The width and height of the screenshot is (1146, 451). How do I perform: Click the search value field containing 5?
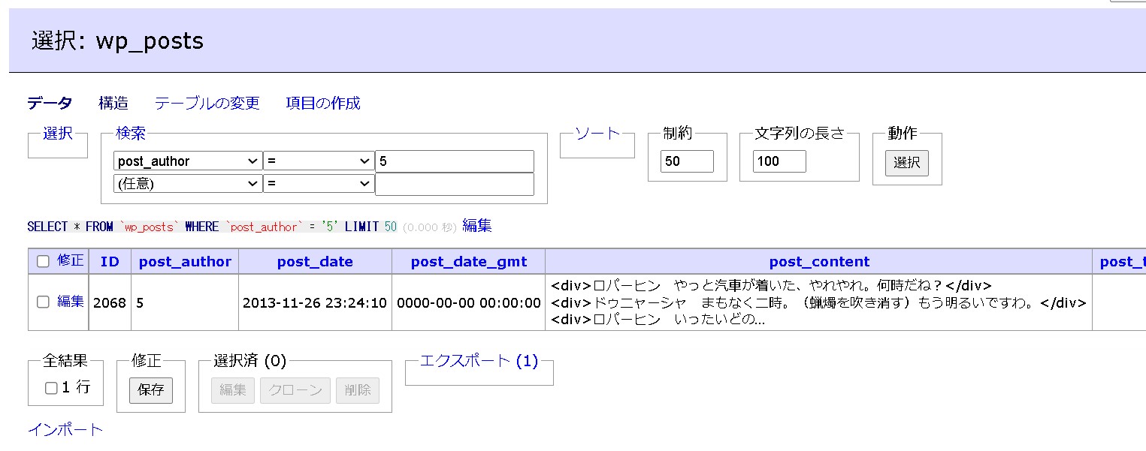454,161
